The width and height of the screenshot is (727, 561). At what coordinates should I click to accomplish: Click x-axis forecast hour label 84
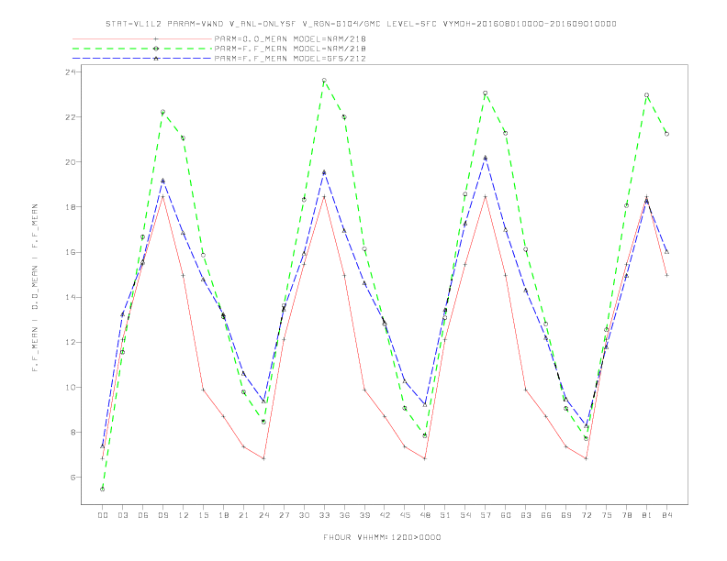pyautogui.click(x=667, y=515)
